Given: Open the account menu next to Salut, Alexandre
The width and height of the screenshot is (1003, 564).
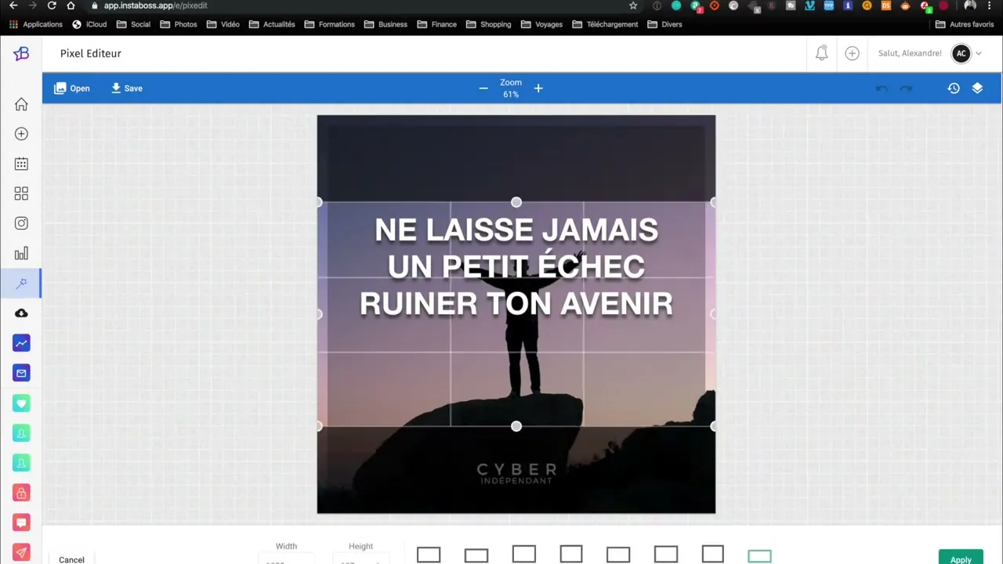Looking at the screenshot, I should [978, 53].
